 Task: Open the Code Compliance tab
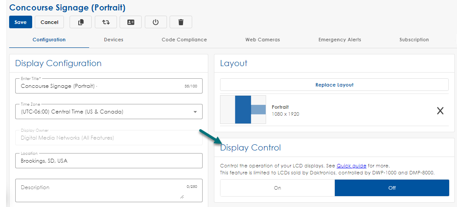pos(184,40)
